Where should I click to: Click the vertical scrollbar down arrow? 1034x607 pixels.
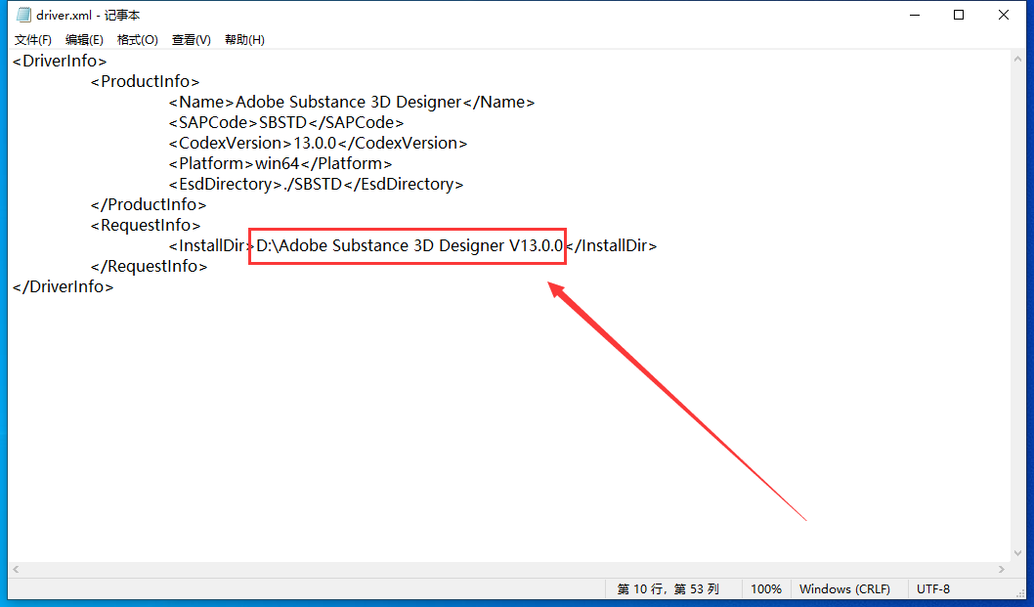(x=1017, y=553)
